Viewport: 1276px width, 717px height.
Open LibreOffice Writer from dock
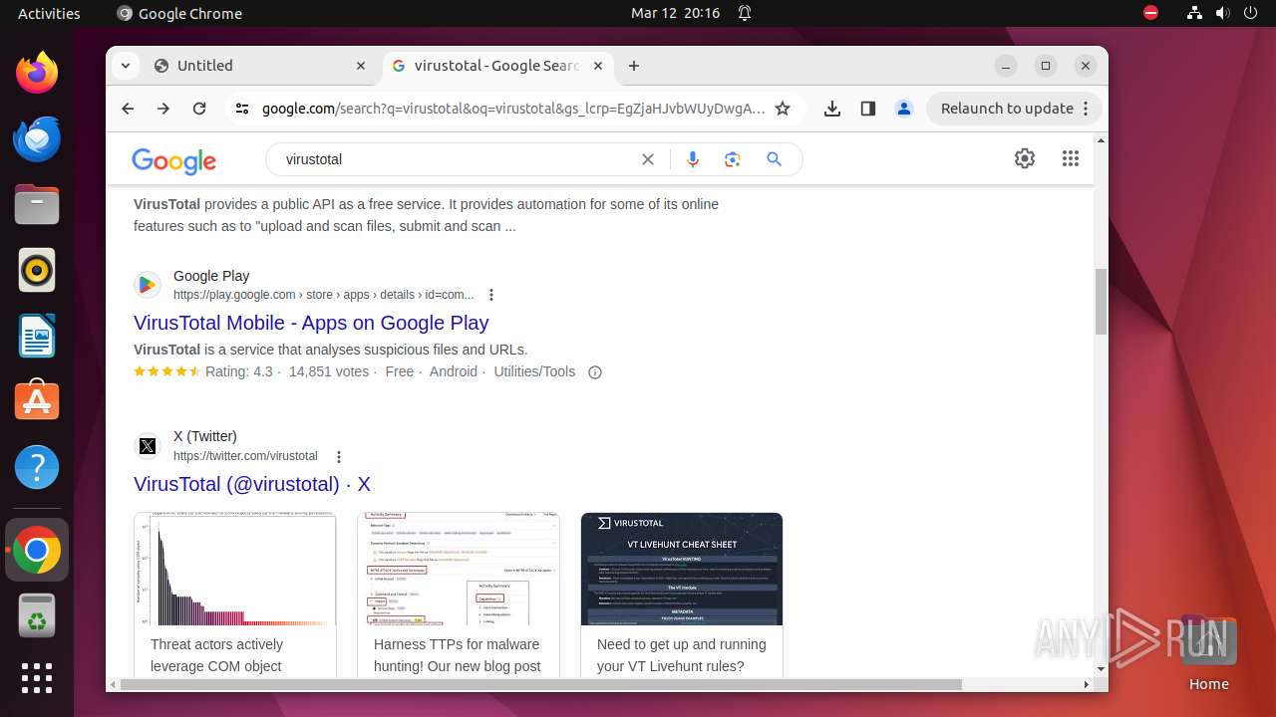pyautogui.click(x=37, y=336)
